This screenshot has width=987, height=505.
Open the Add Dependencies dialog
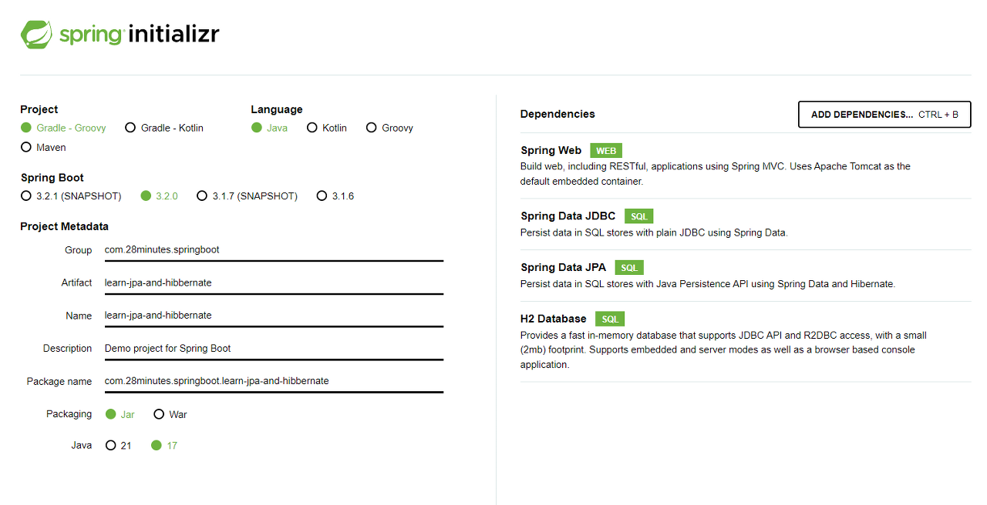(884, 115)
